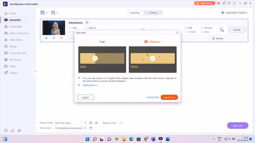Image resolution: width=255 pixels, height=143 pixels.
Task: Click the Premium label with crown icon
Action: click(x=152, y=42)
